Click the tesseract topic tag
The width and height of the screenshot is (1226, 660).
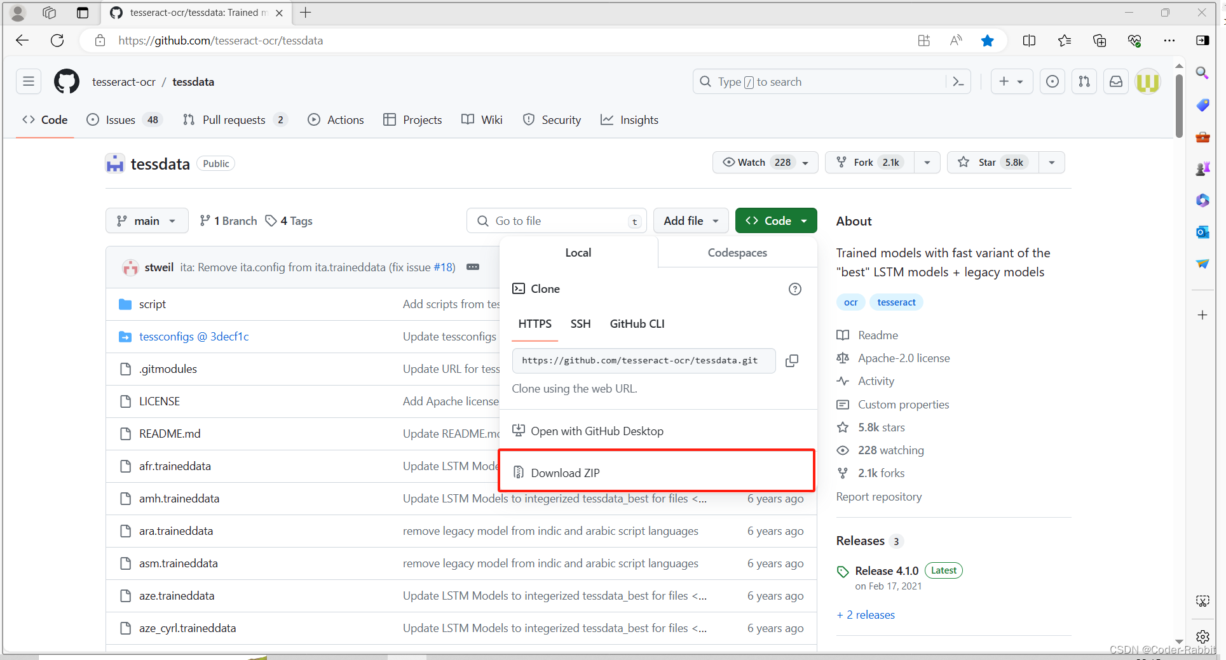[896, 302]
